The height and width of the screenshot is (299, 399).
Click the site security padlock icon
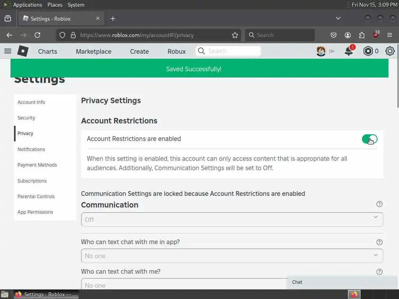pos(73,35)
